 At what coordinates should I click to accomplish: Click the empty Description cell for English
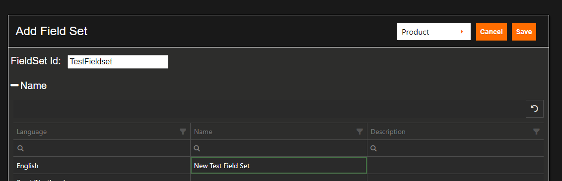coord(455,166)
